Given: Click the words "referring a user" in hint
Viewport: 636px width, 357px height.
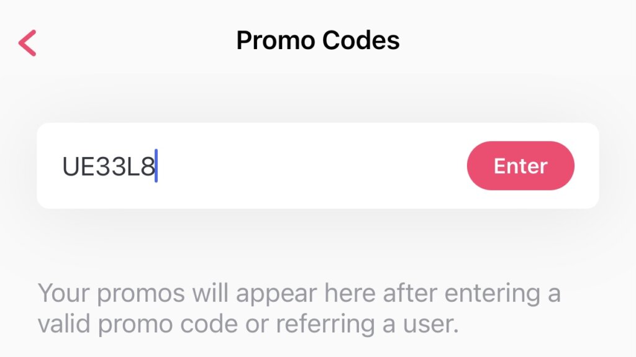Looking at the screenshot, I should coord(367,324).
